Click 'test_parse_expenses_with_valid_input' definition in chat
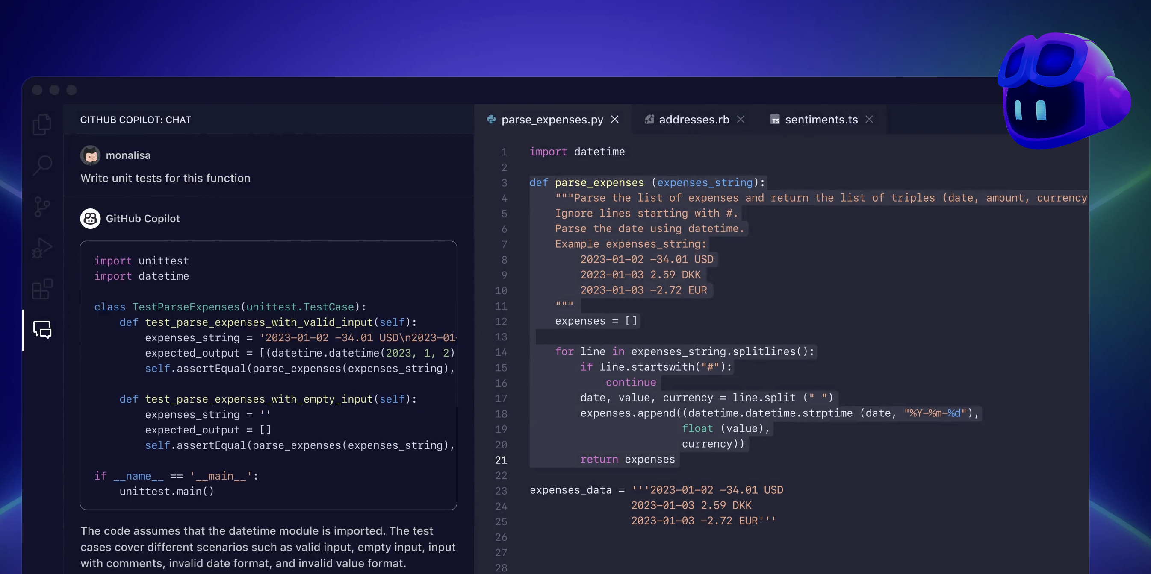1151x574 pixels. point(268,322)
